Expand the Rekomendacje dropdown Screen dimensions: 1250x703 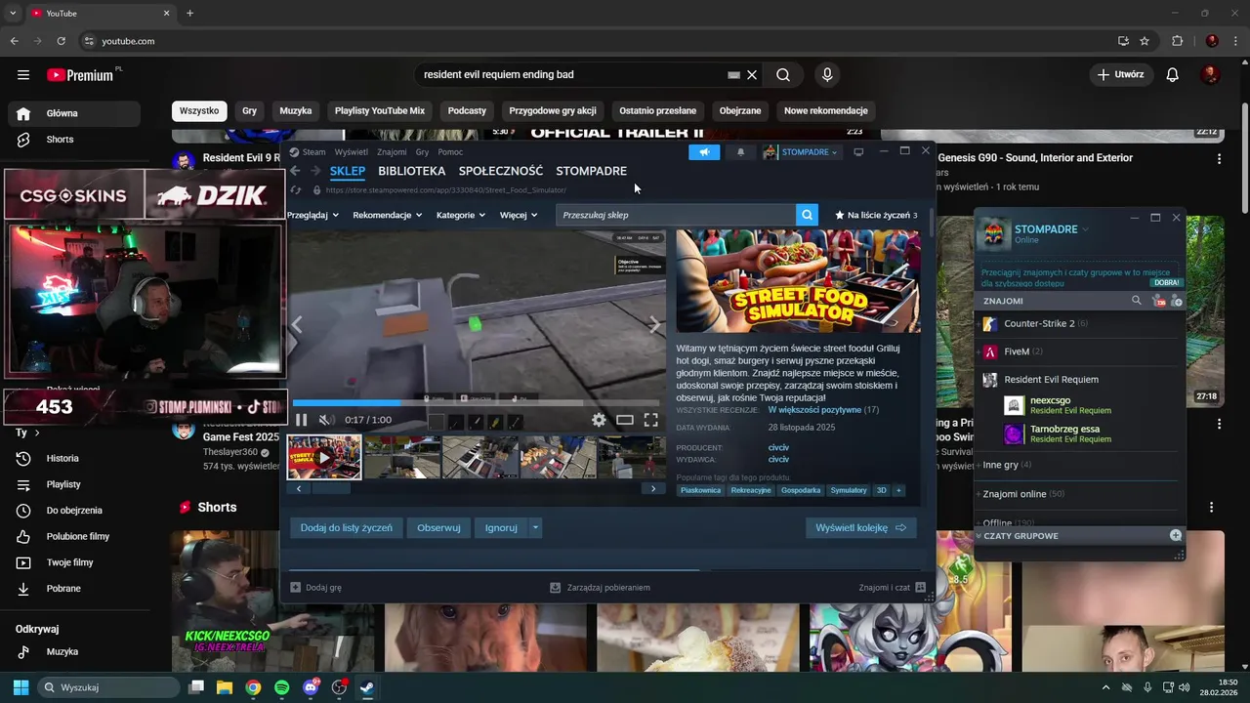388,215
